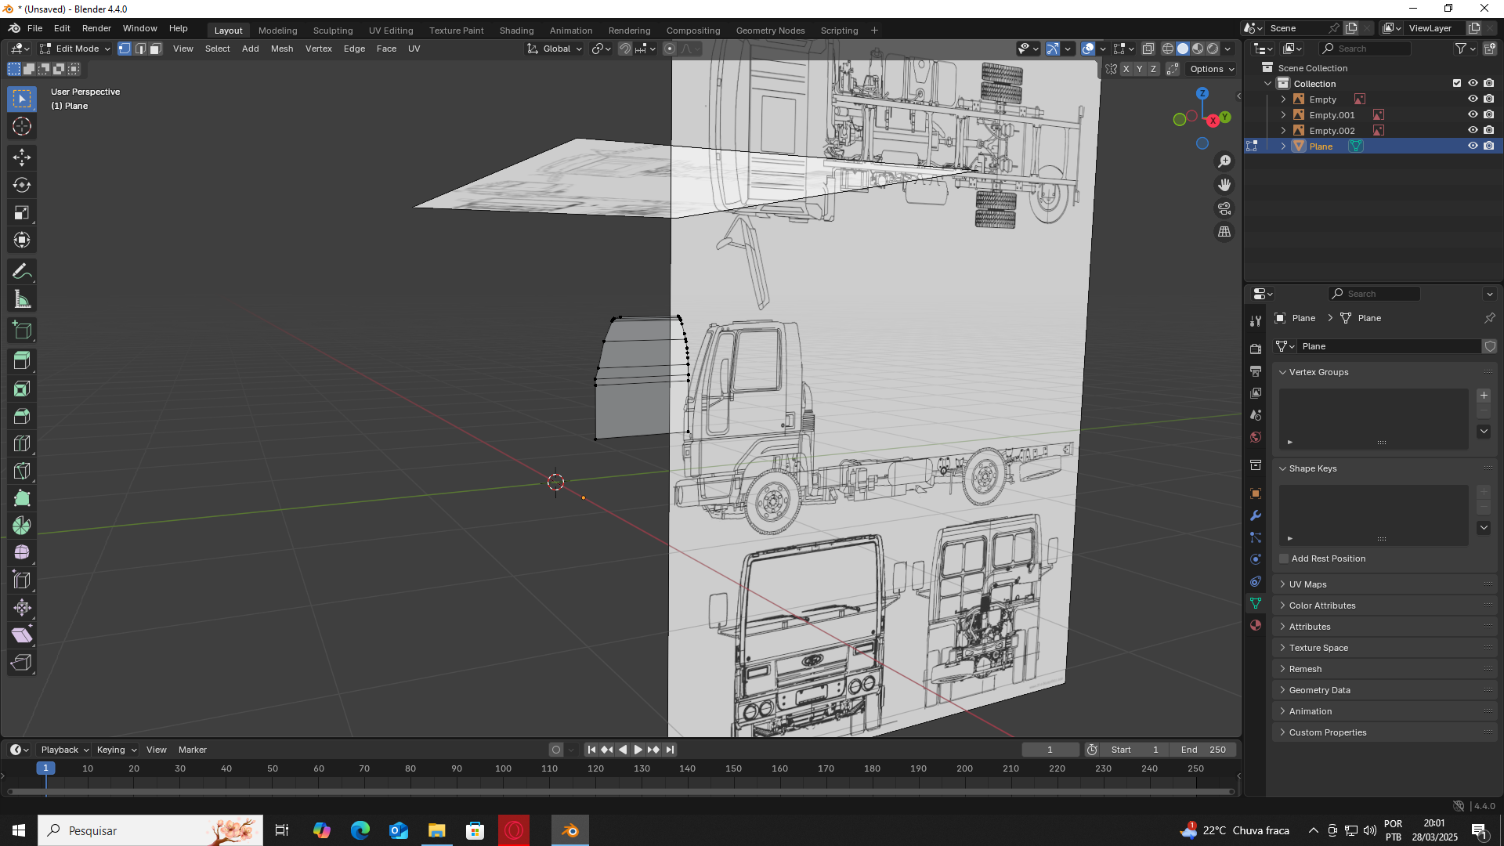Select the Move tool in toolbar

[22, 157]
